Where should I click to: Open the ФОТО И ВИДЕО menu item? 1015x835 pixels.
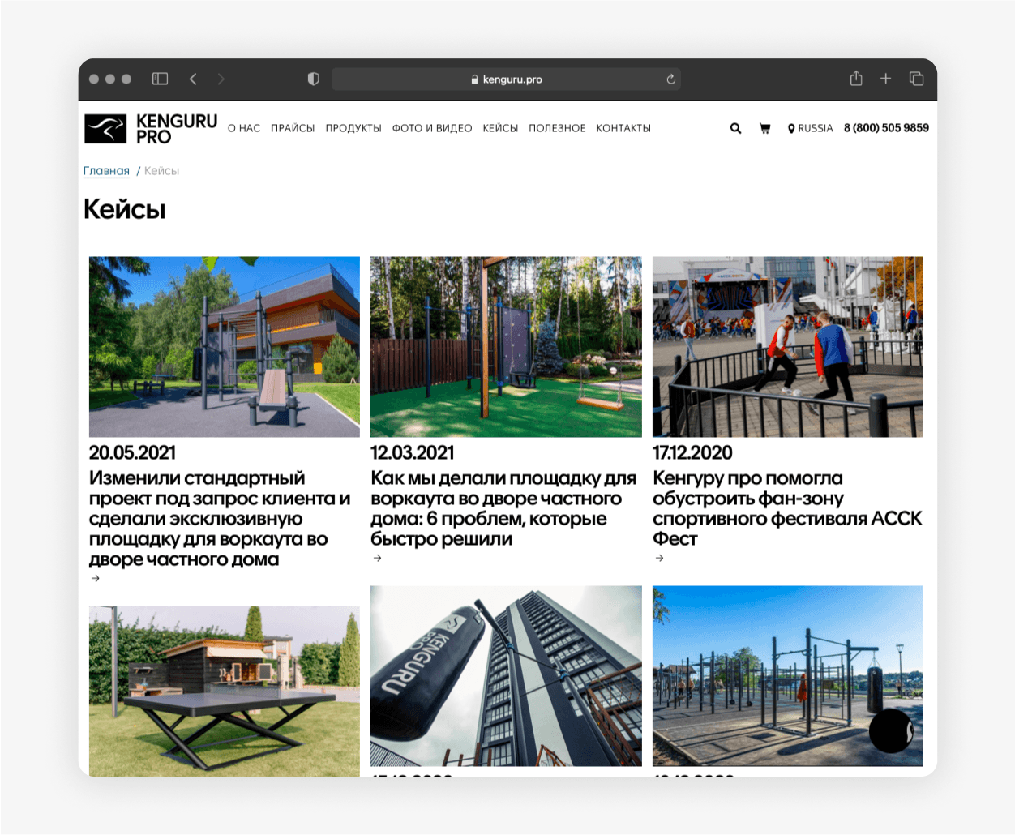tap(432, 128)
